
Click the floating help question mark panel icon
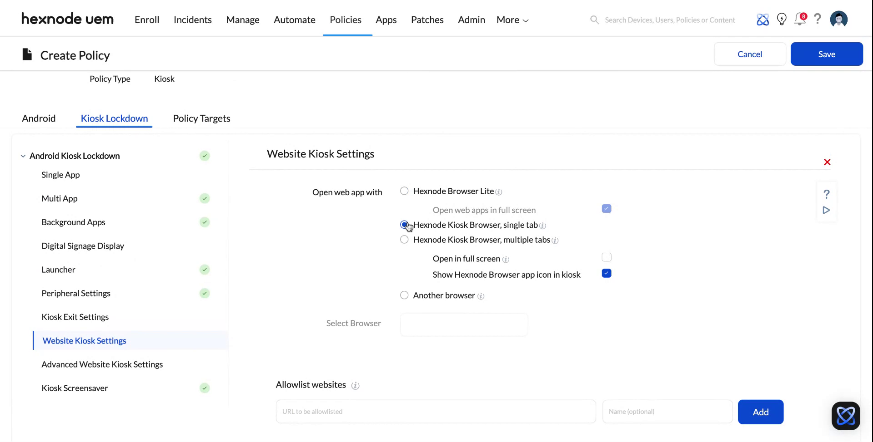coord(827,194)
